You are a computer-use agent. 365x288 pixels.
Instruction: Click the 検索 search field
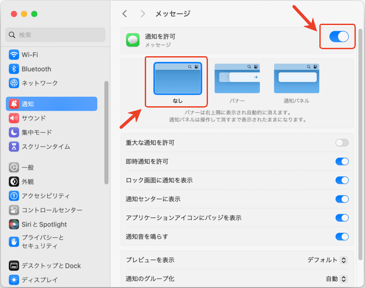click(55, 35)
